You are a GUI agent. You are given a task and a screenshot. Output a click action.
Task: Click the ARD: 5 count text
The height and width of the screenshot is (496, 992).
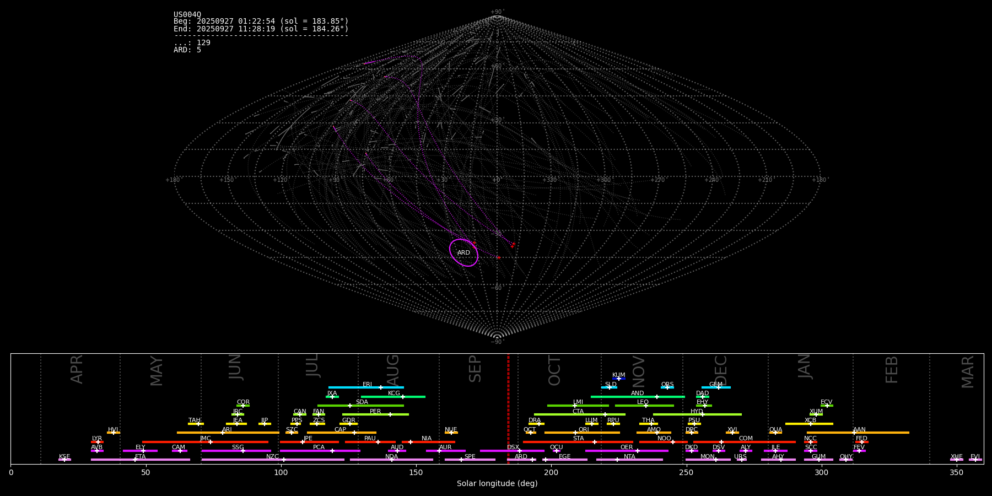[x=187, y=50]
